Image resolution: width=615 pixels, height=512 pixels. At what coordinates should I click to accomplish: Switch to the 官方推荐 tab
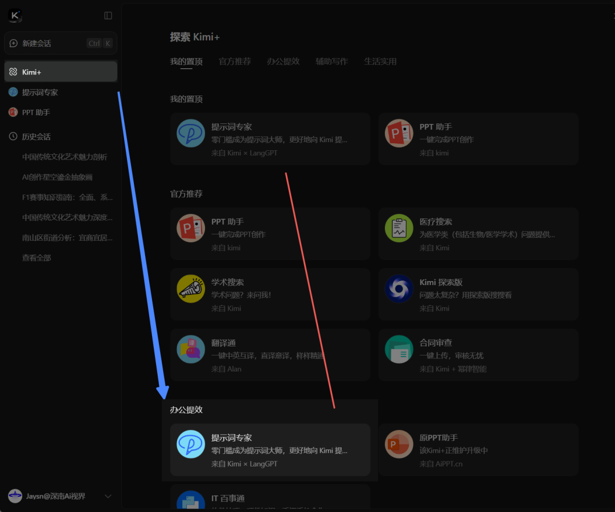[235, 61]
